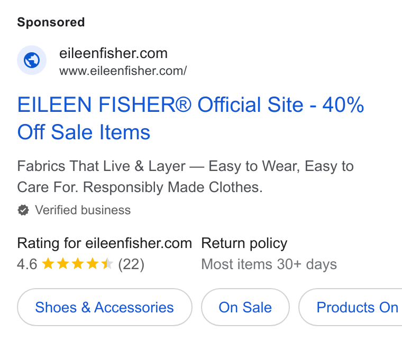This screenshot has height=343, width=402.
Task: Click the (22) review count
Action: click(x=131, y=264)
